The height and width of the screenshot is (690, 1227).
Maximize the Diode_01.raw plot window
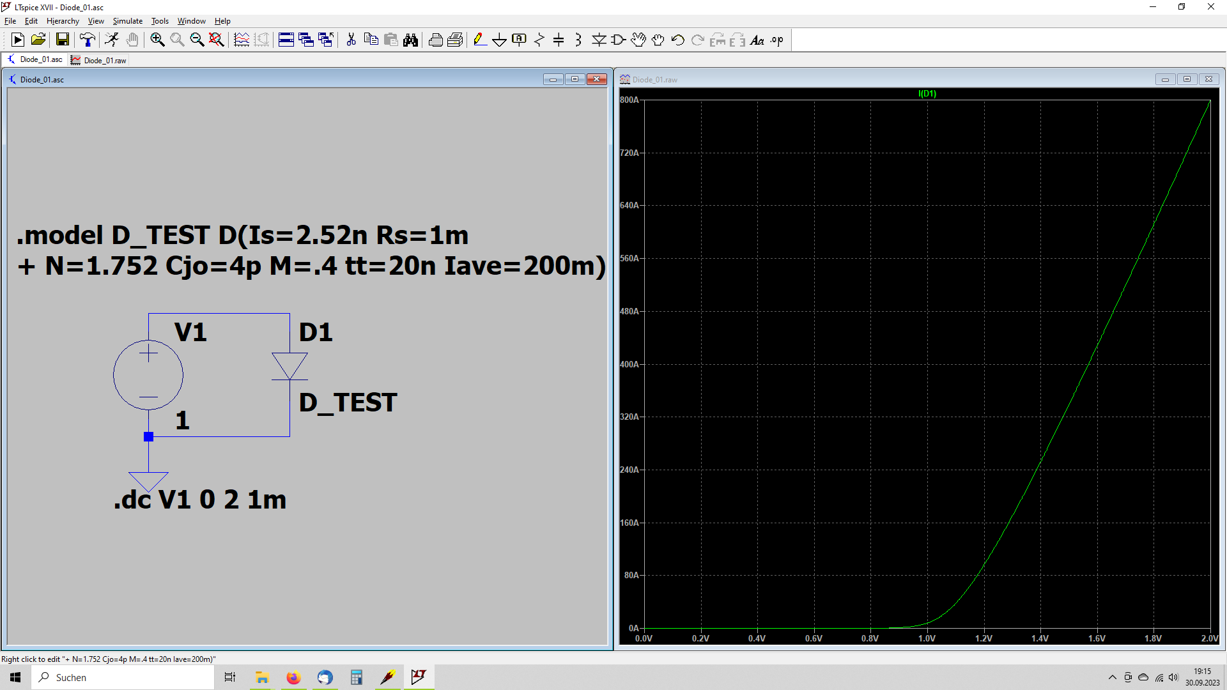point(1187,79)
